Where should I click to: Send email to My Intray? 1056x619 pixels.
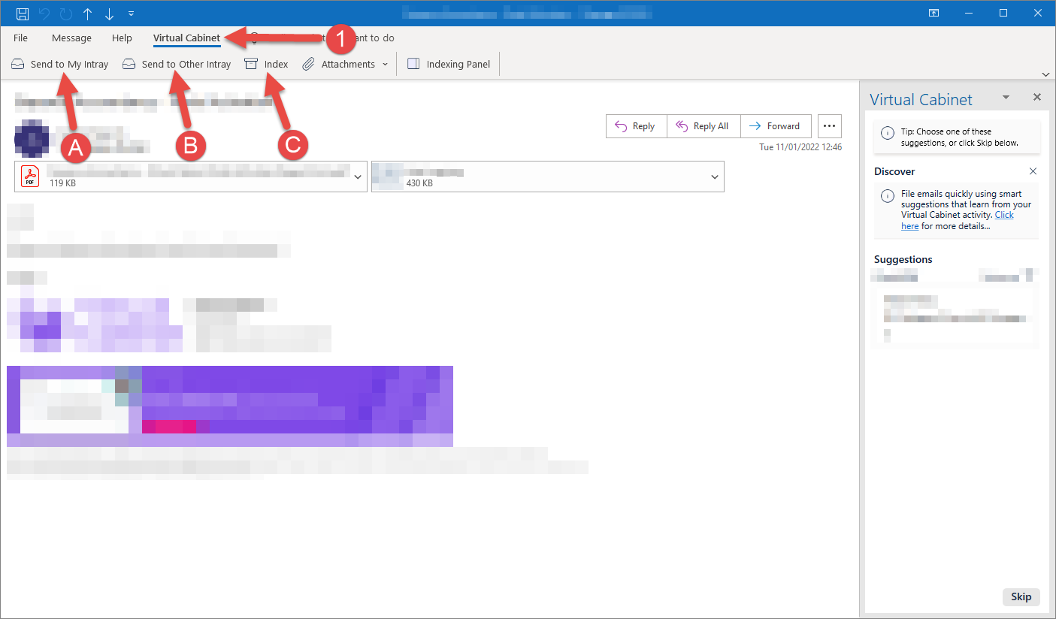pos(60,64)
